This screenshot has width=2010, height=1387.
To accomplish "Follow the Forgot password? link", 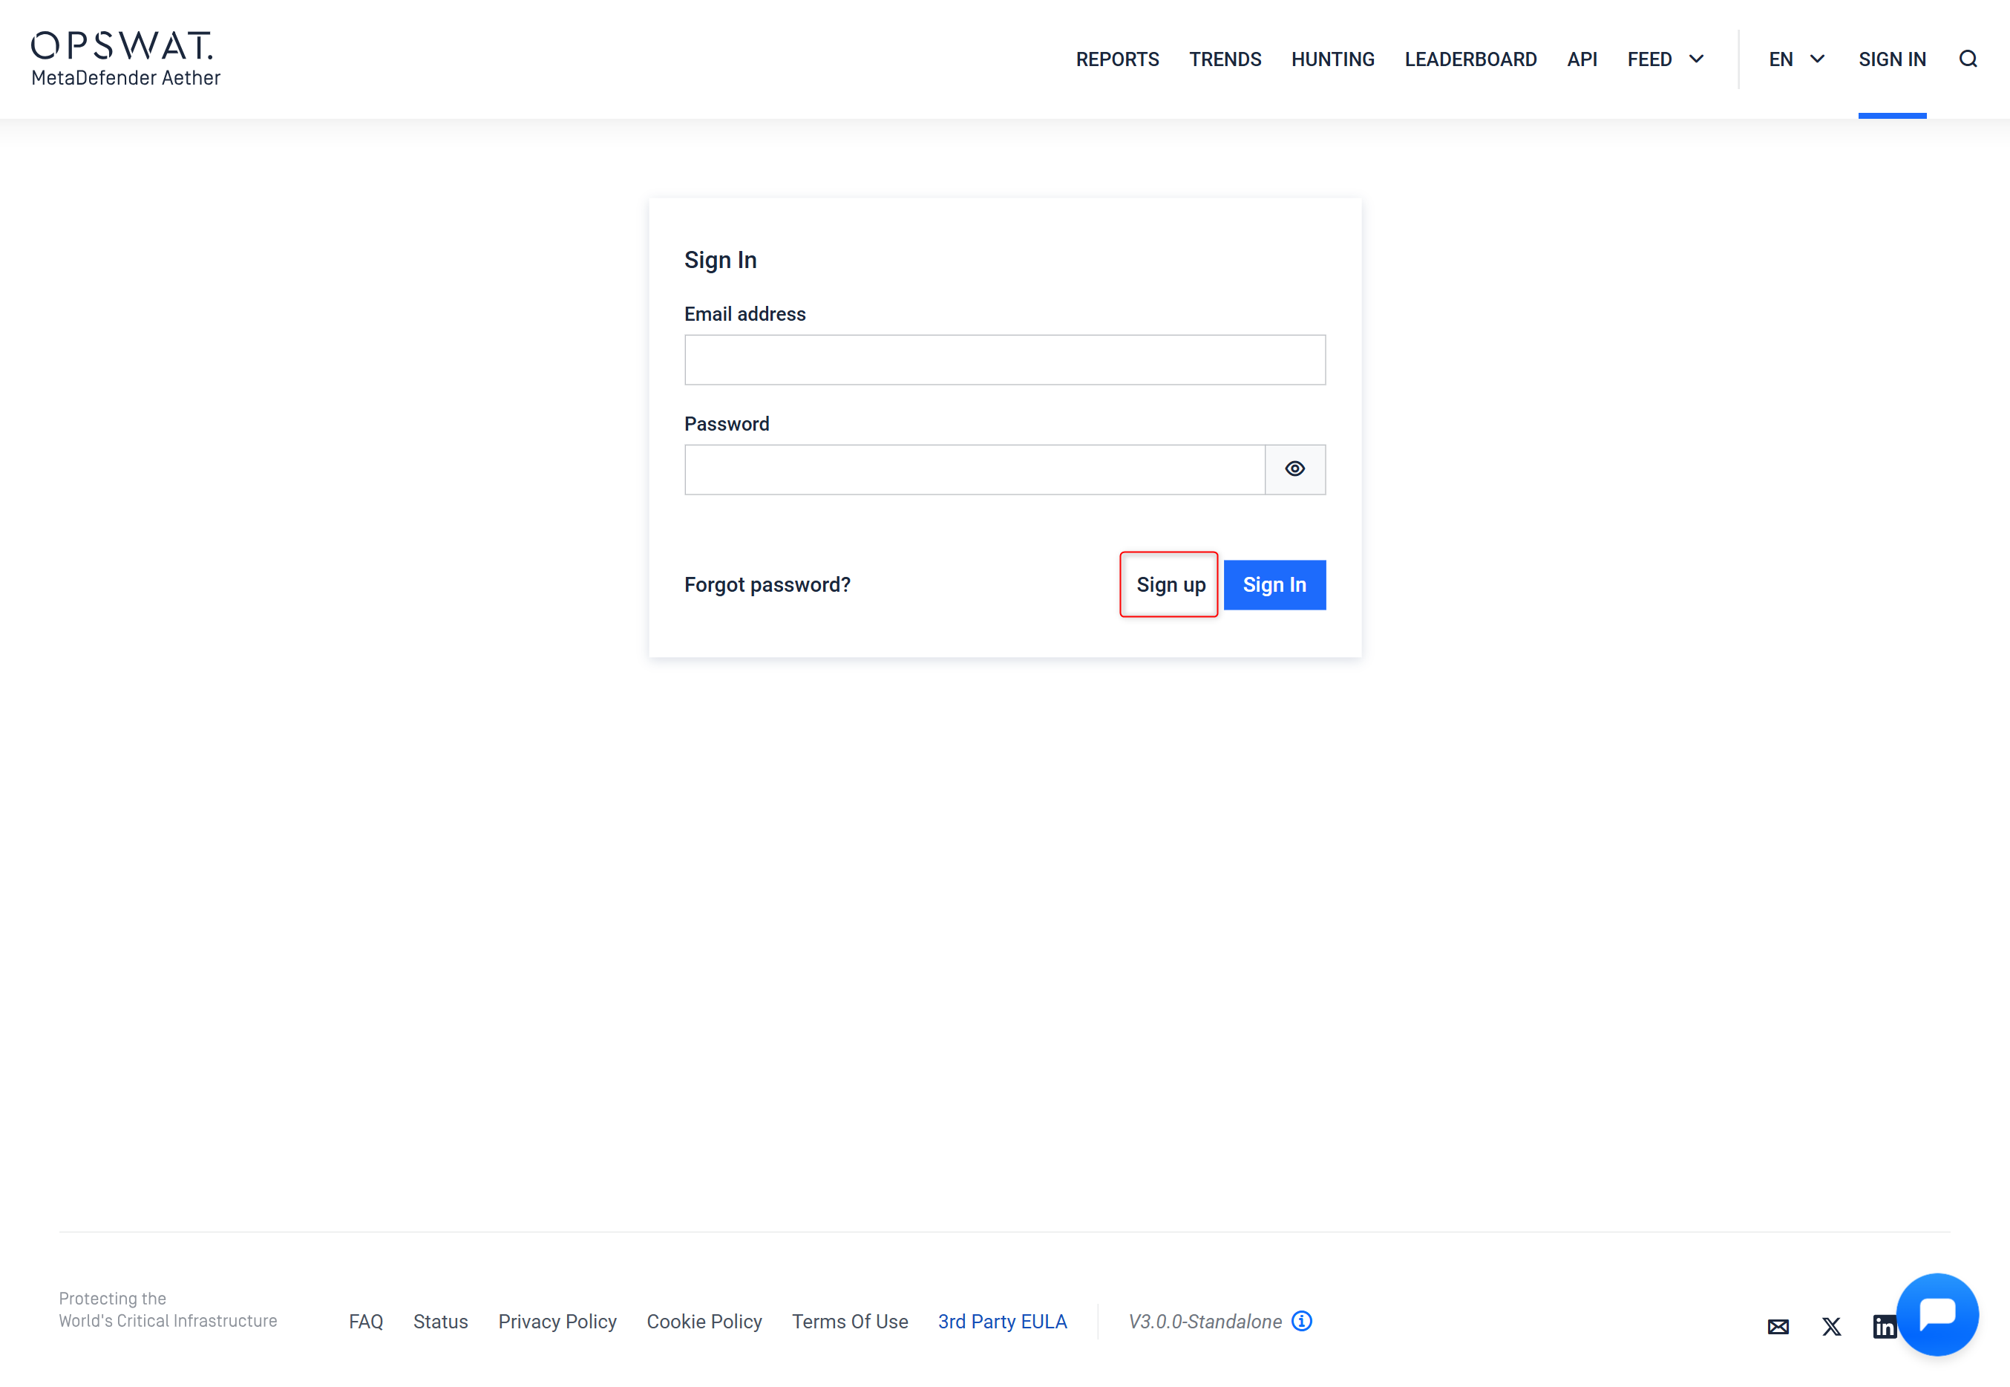I will [767, 585].
